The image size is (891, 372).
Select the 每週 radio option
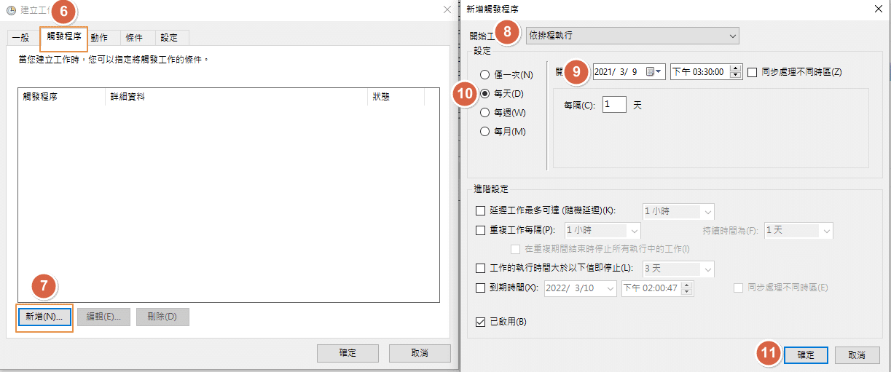484,113
